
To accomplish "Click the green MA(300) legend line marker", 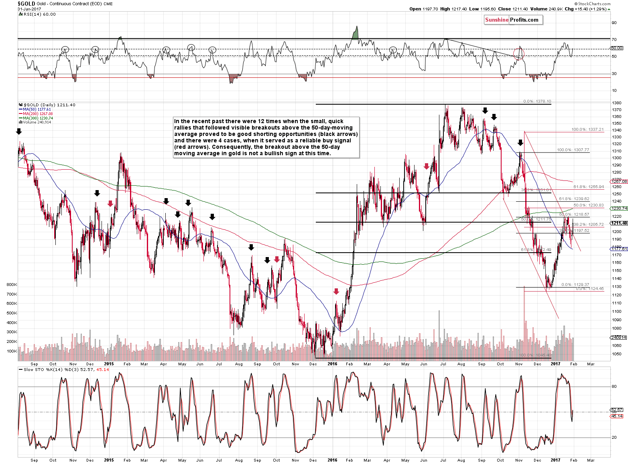I will (20, 118).
